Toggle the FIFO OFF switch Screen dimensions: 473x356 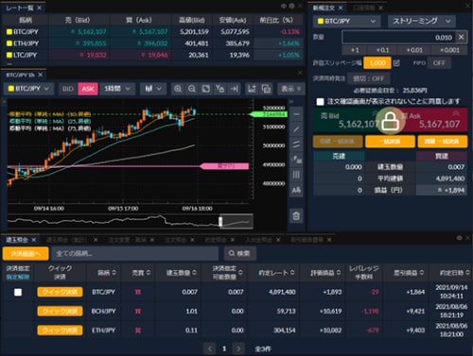(x=439, y=63)
